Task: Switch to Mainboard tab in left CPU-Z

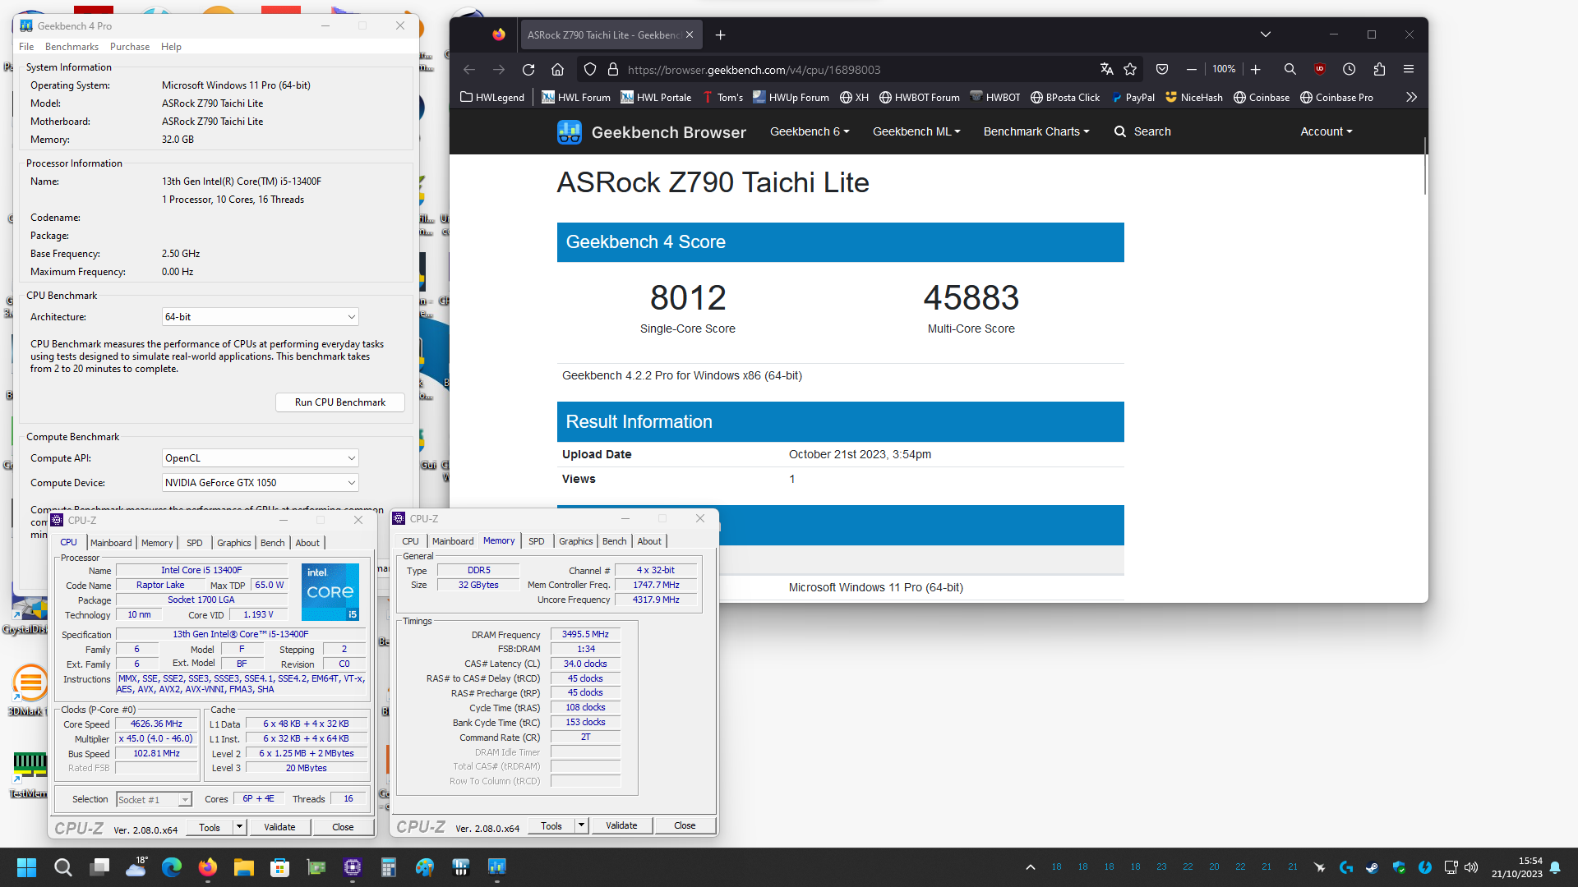Action: coord(111,543)
